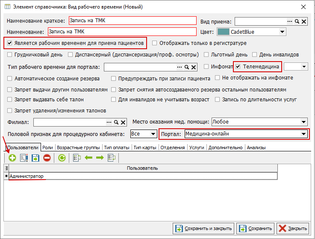Screen dimensions: 315x239
Task: Click the green refresh icon in toolbar
Action: [62, 158]
